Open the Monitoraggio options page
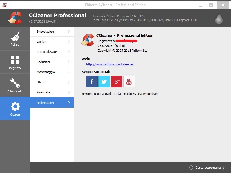The width and height of the screenshot is (231, 173). pos(52,72)
